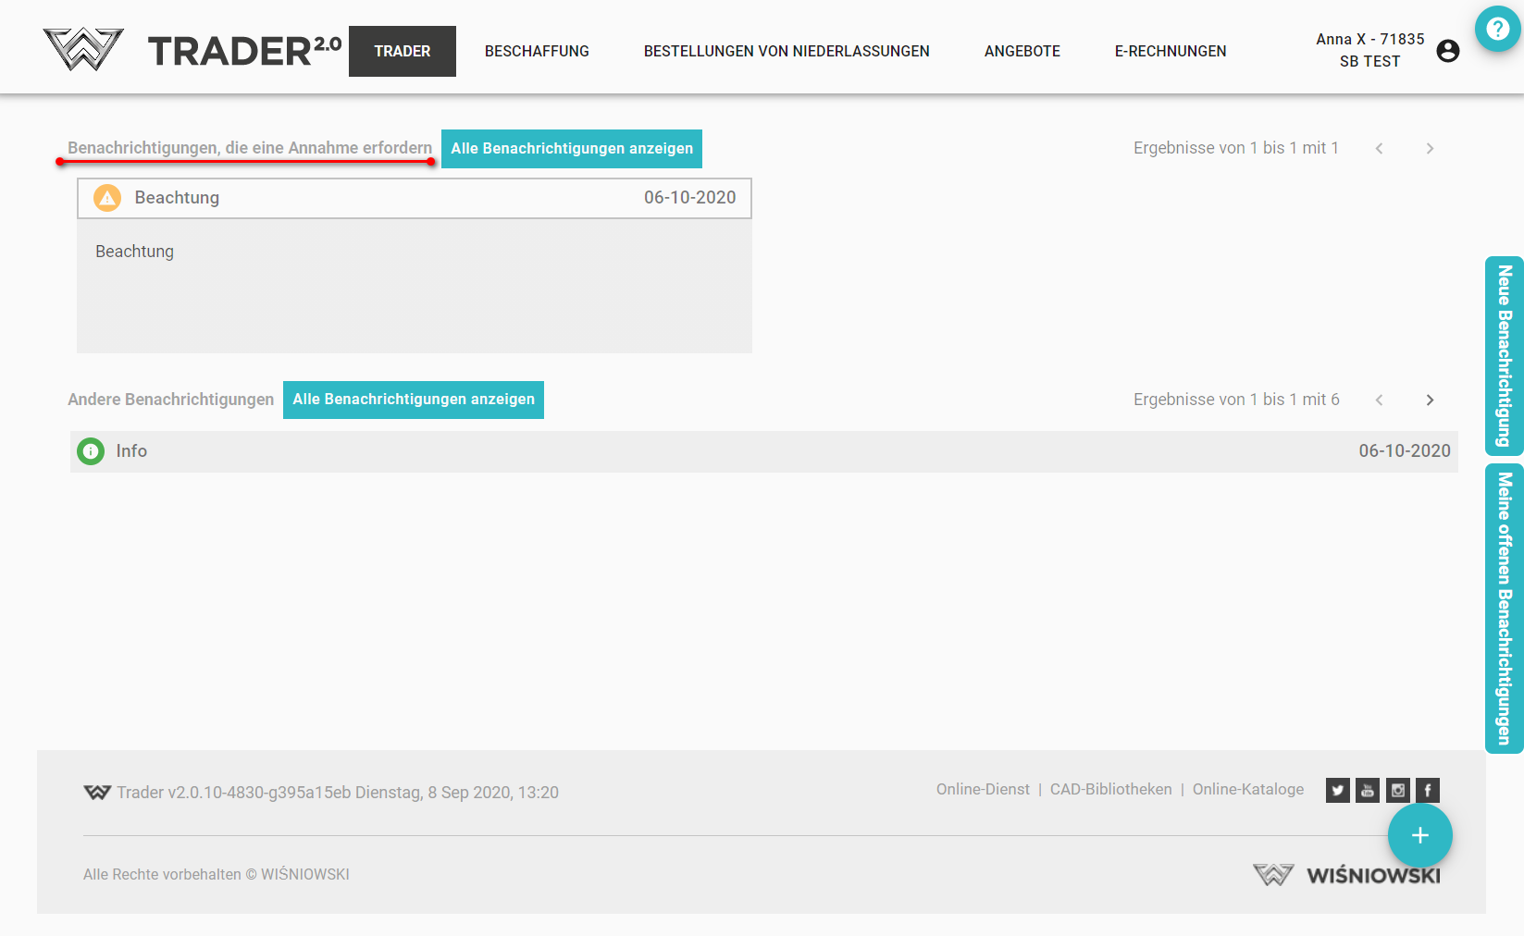Open the Instagram social link

click(x=1397, y=790)
